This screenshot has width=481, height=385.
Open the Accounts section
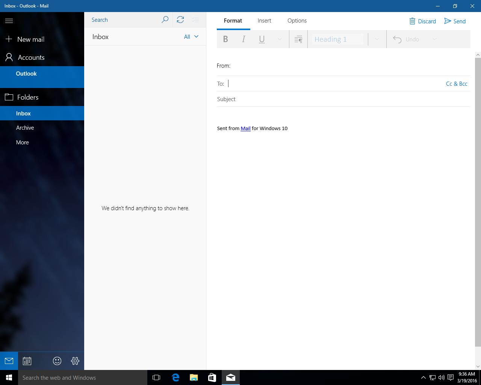pyautogui.click(x=42, y=57)
